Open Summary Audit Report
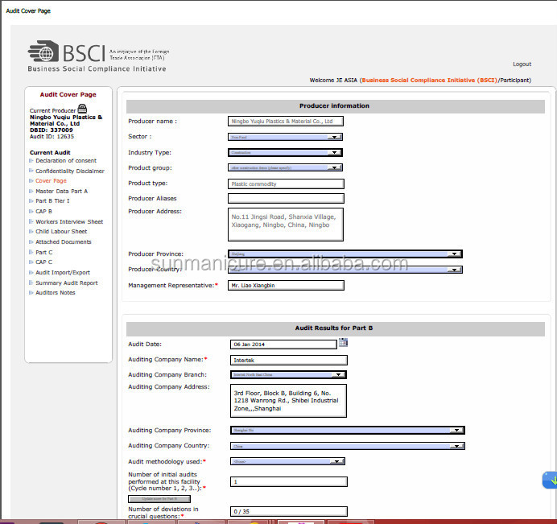Image resolution: width=557 pixels, height=524 pixels. [67, 283]
